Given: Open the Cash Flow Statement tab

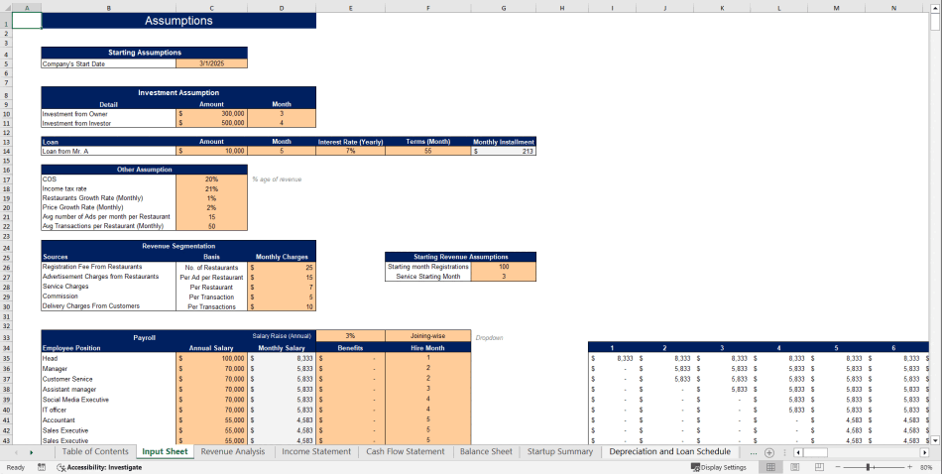Looking at the screenshot, I should pyautogui.click(x=406, y=452).
